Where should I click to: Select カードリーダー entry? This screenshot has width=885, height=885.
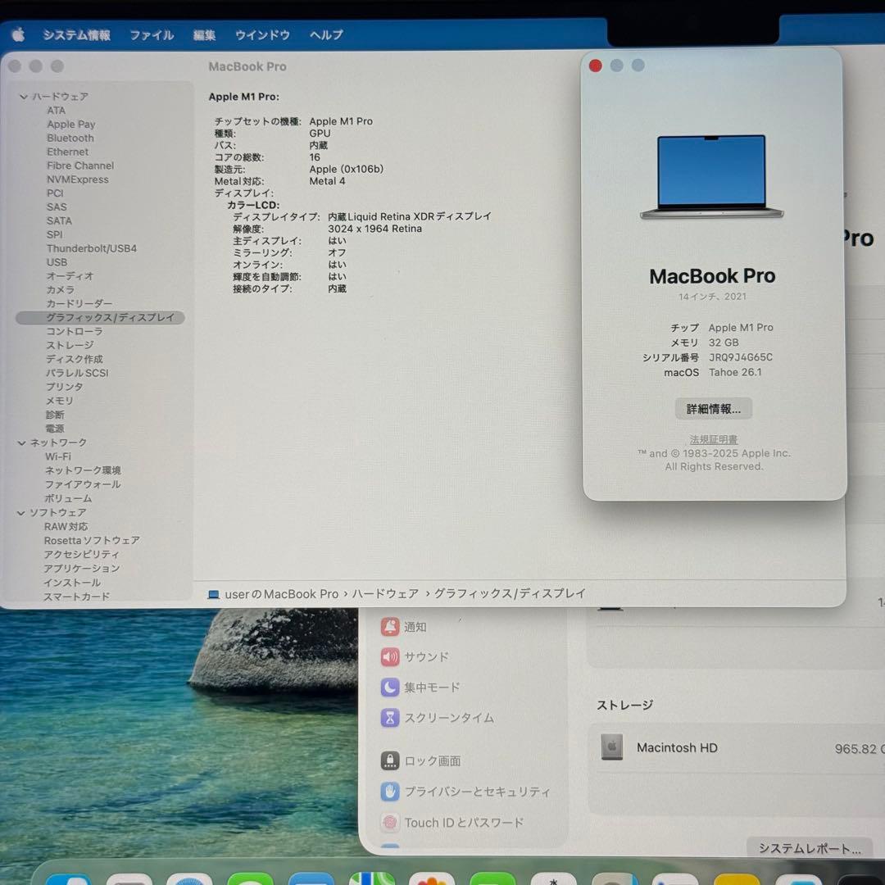pyautogui.click(x=79, y=304)
